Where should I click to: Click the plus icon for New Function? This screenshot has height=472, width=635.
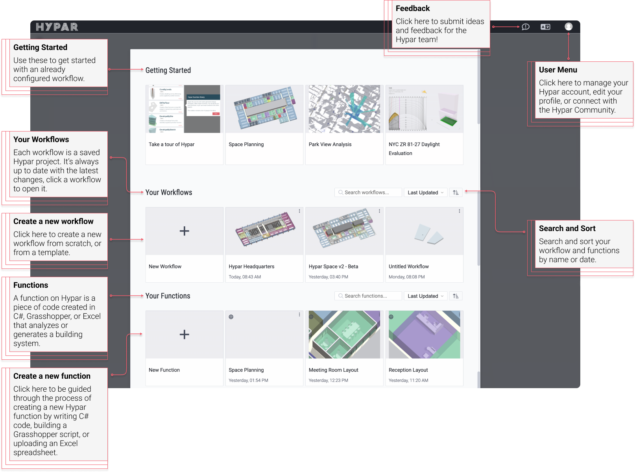tap(185, 335)
